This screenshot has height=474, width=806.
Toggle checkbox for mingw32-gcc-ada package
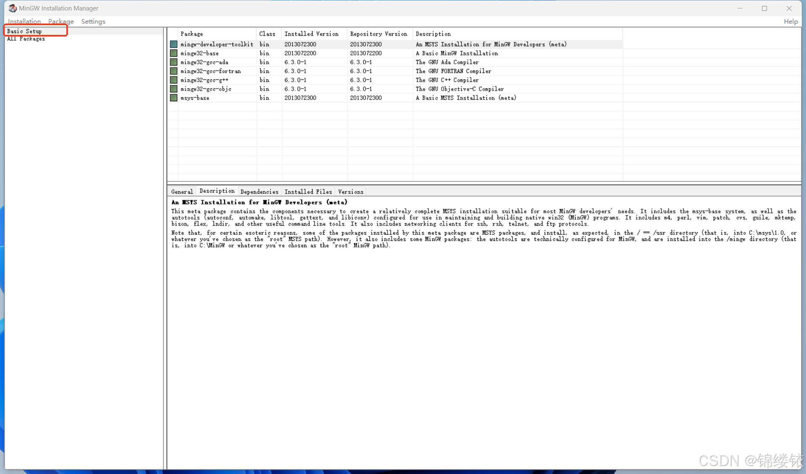(x=173, y=62)
